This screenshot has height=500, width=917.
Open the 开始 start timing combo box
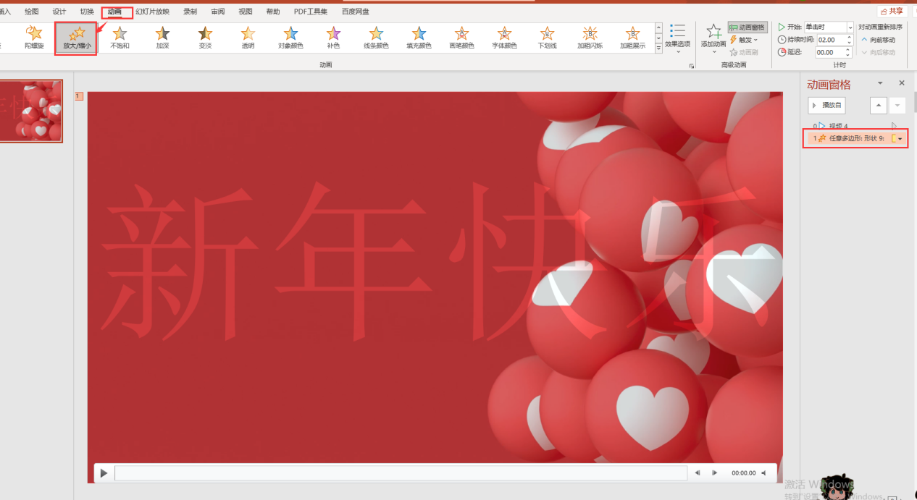point(829,27)
